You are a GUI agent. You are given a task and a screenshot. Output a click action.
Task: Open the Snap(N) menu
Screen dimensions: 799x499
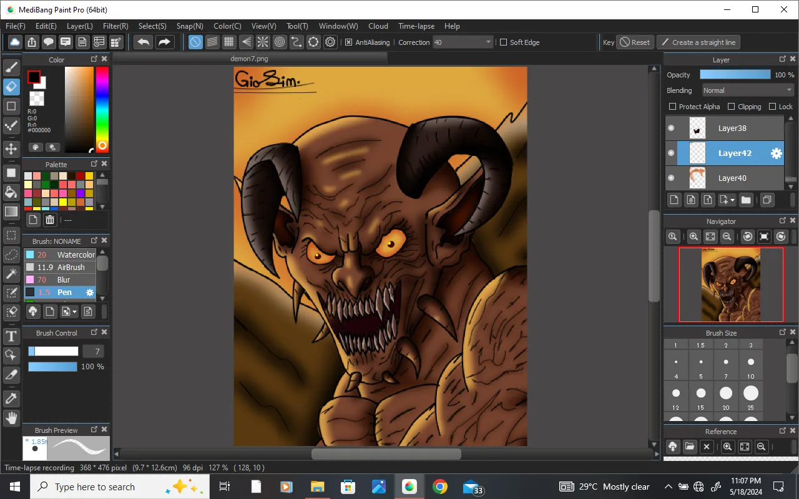coord(190,26)
